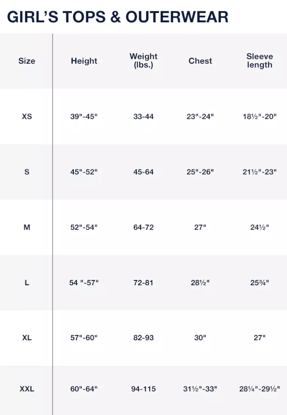Click the S size row label

click(27, 172)
